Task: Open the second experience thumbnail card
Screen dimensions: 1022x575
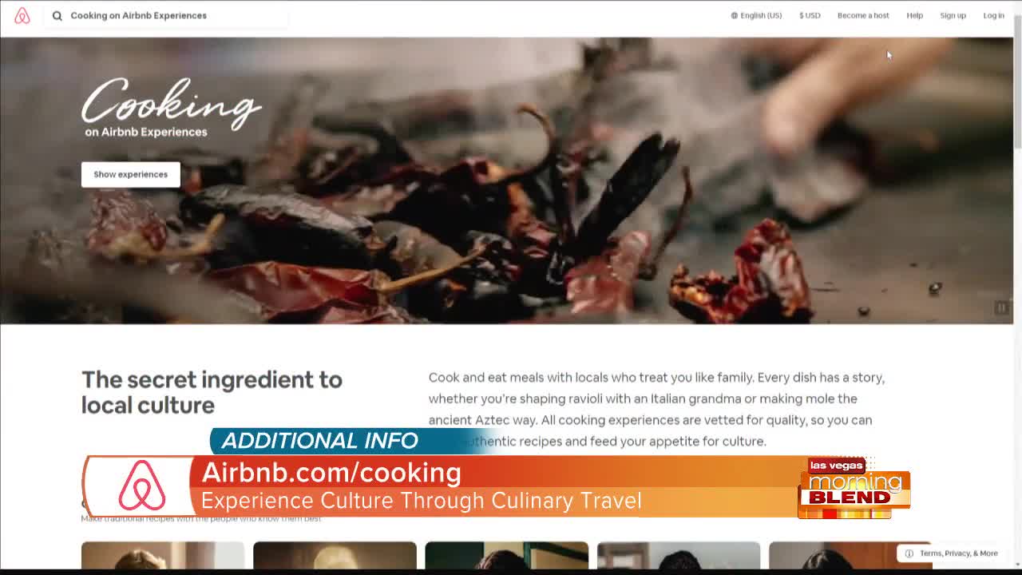Action: [x=335, y=556]
